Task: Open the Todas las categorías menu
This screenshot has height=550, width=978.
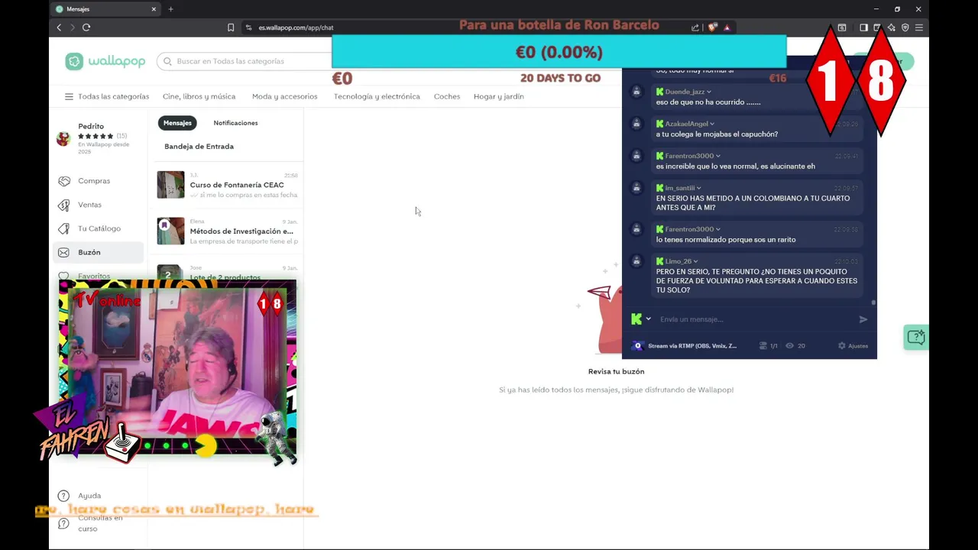Action: pos(107,97)
